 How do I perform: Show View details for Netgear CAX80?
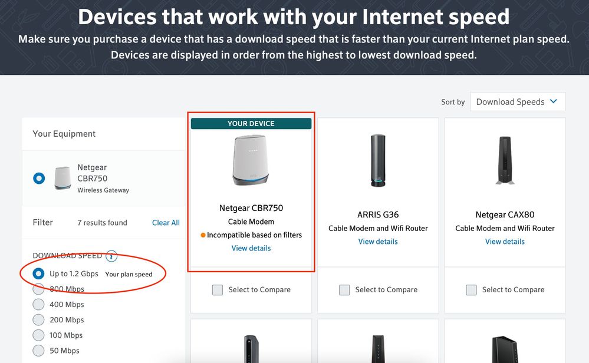click(505, 242)
